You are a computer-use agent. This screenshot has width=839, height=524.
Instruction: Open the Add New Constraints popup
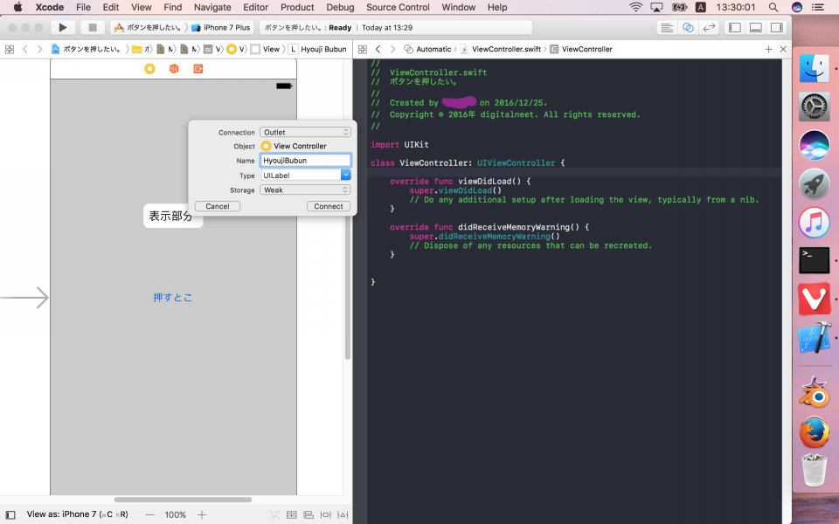click(x=326, y=515)
